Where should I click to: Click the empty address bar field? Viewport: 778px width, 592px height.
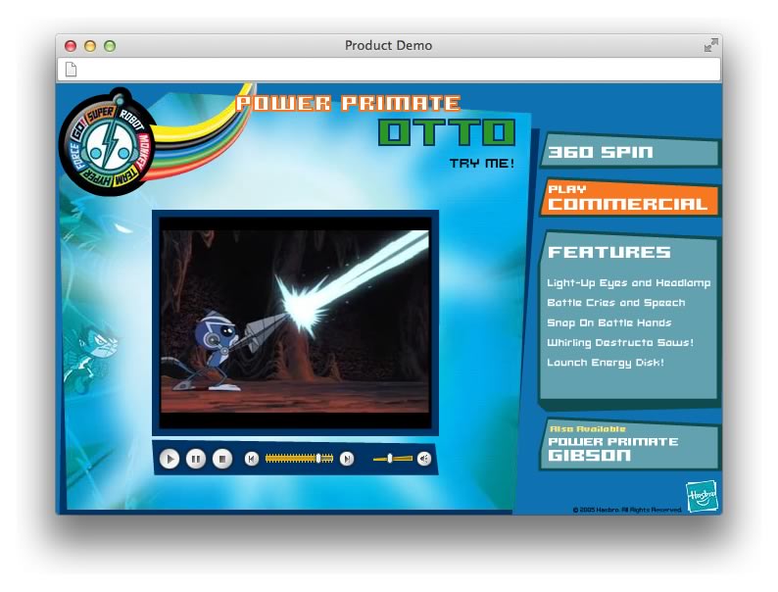point(389,70)
